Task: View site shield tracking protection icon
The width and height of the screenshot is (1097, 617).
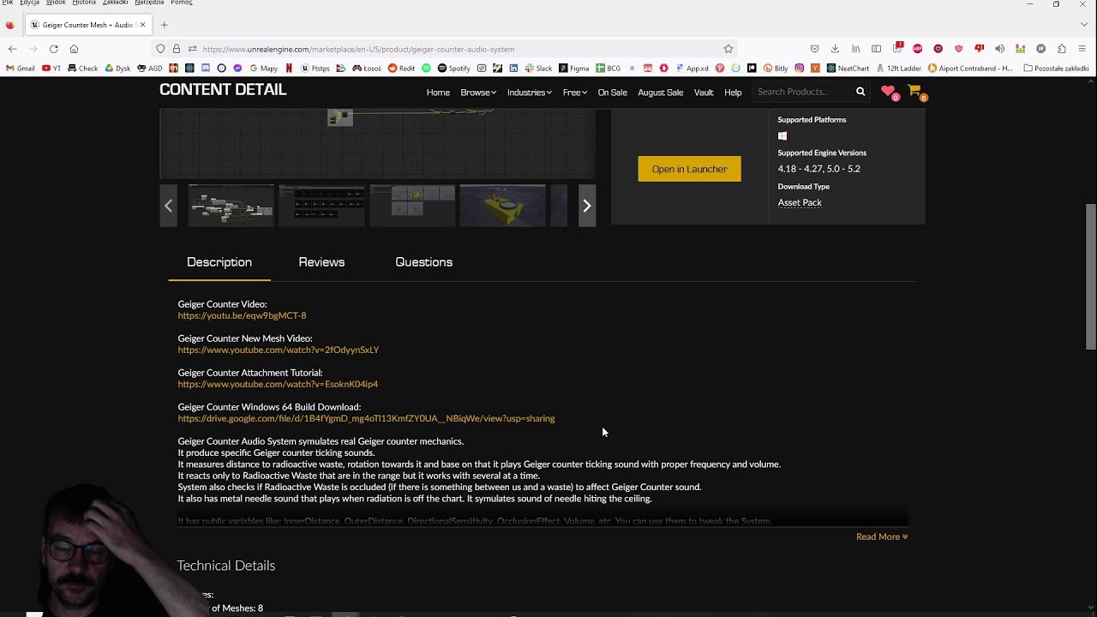Action: click(x=160, y=49)
